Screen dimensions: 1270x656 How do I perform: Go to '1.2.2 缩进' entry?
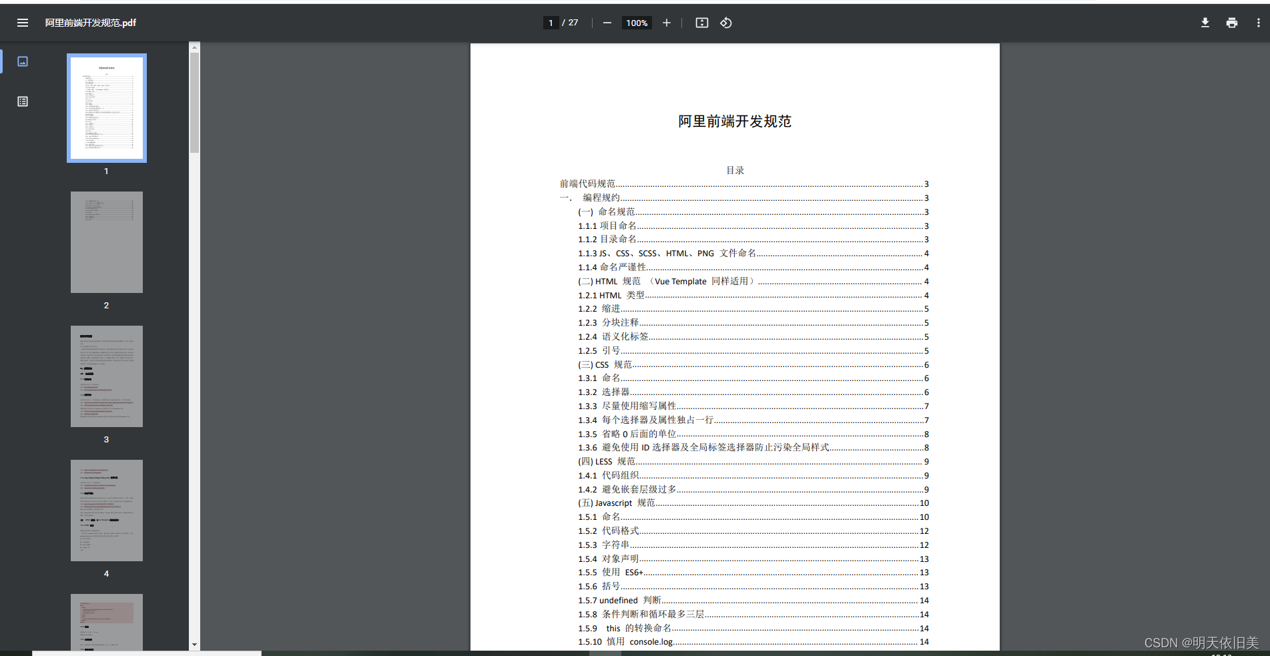[753, 308]
